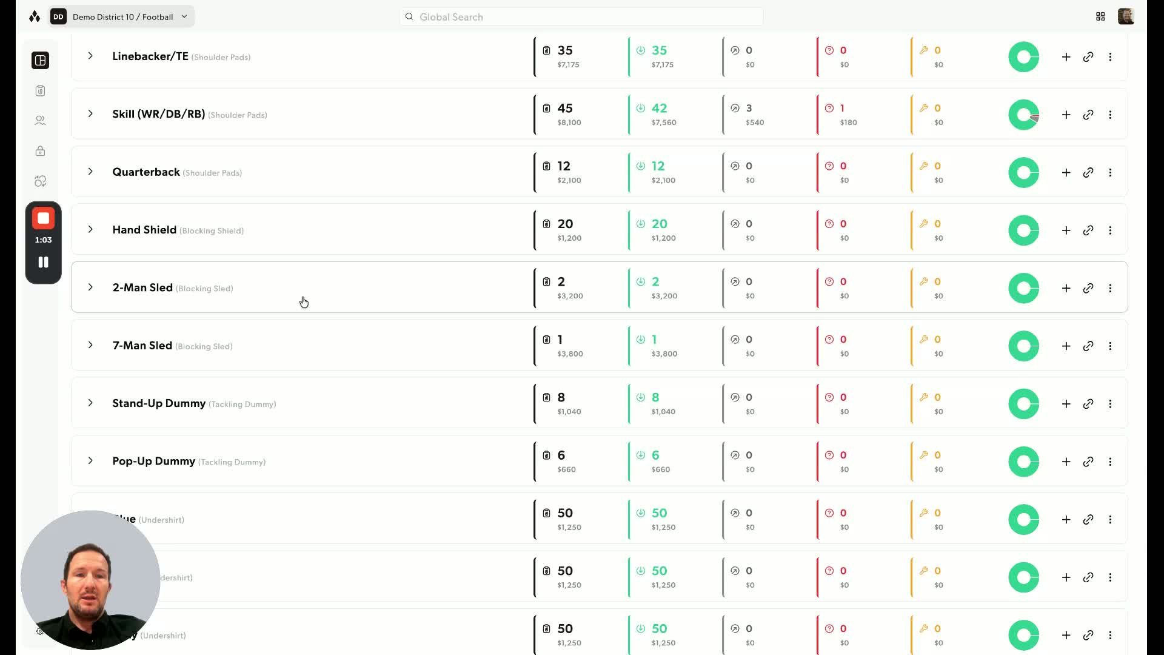The width and height of the screenshot is (1164, 655).
Task: Click the link icon for Hand Shield row
Action: pyautogui.click(x=1088, y=230)
